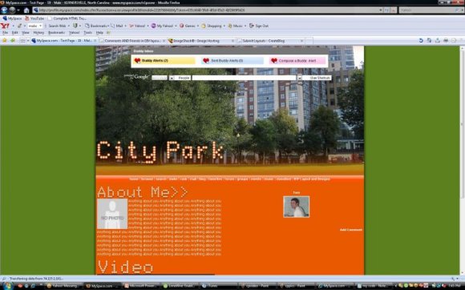Click the heart icon beside Buddy Alerts
This screenshot has height=290, width=465.
[137, 60]
